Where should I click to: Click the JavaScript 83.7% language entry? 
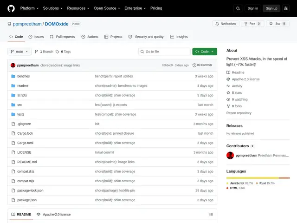[239, 183]
